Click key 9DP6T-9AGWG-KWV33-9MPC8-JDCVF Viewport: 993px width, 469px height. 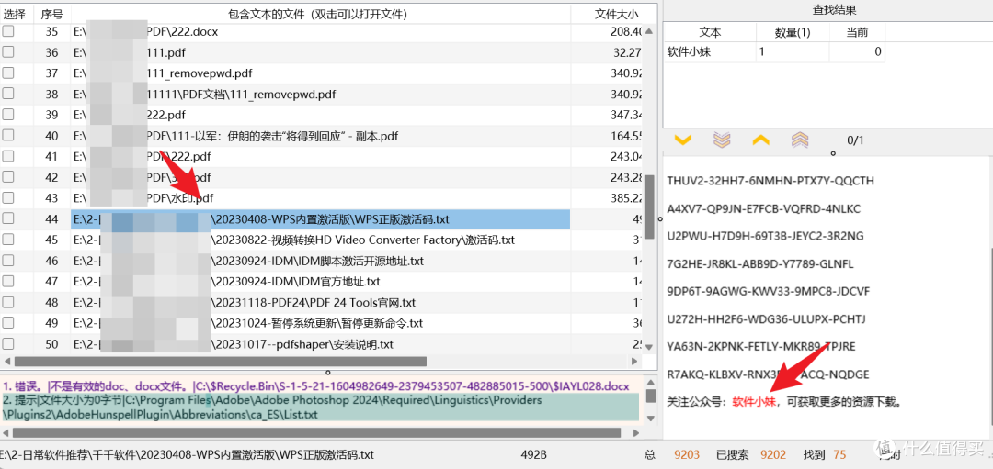pyautogui.click(x=768, y=291)
